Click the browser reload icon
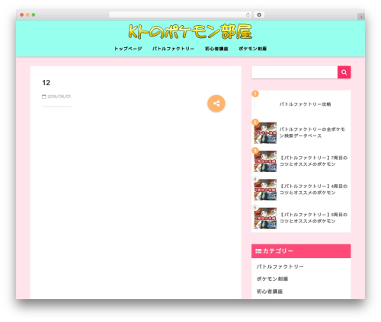Viewport: 381px width, 322px height. click(x=248, y=14)
